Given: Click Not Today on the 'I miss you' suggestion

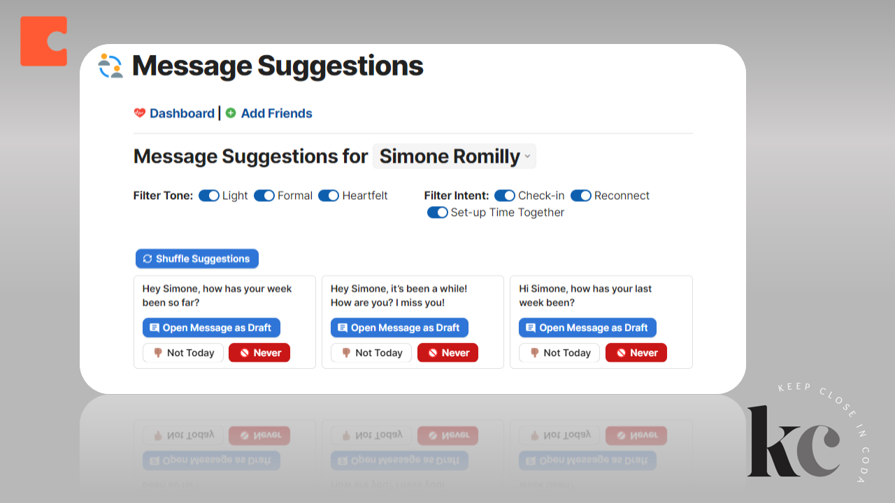Looking at the screenshot, I should (371, 353).
